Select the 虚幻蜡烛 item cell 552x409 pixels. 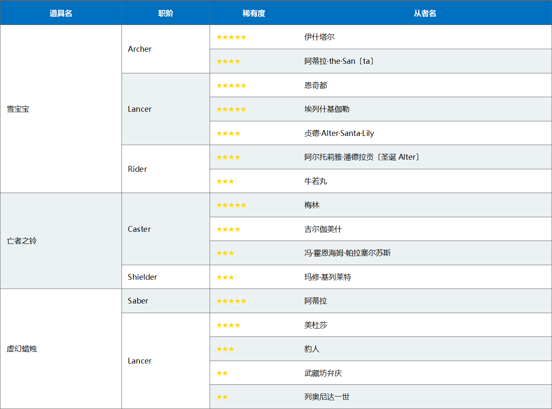click(x=61, y=349)
